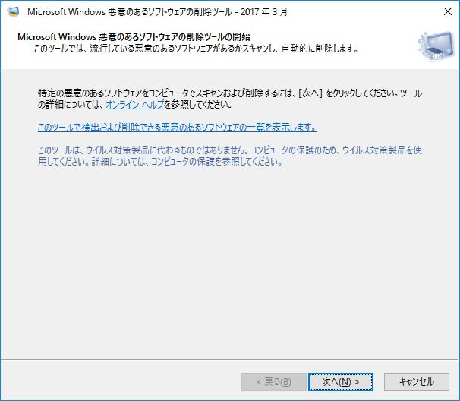Click the キャンセル button
The image size is (460, 401).
pos(417,382)
